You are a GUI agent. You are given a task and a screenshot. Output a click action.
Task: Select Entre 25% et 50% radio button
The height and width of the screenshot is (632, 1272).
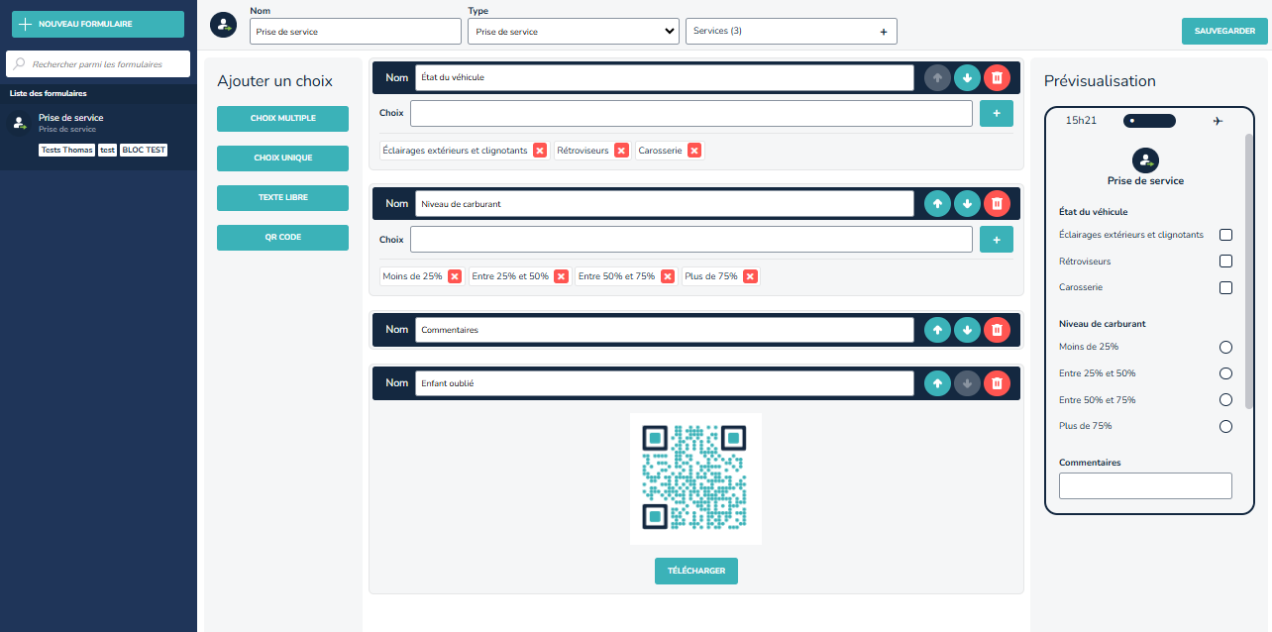(x=1225, y=373)
